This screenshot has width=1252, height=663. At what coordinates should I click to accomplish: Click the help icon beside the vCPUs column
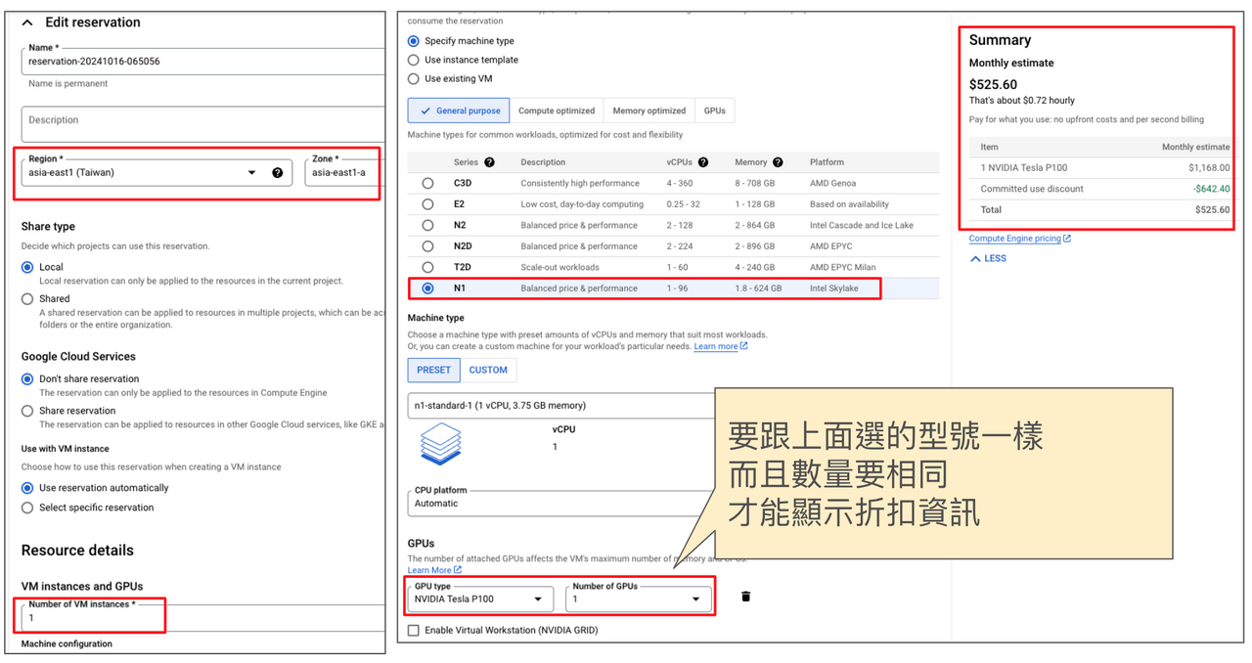702,162
